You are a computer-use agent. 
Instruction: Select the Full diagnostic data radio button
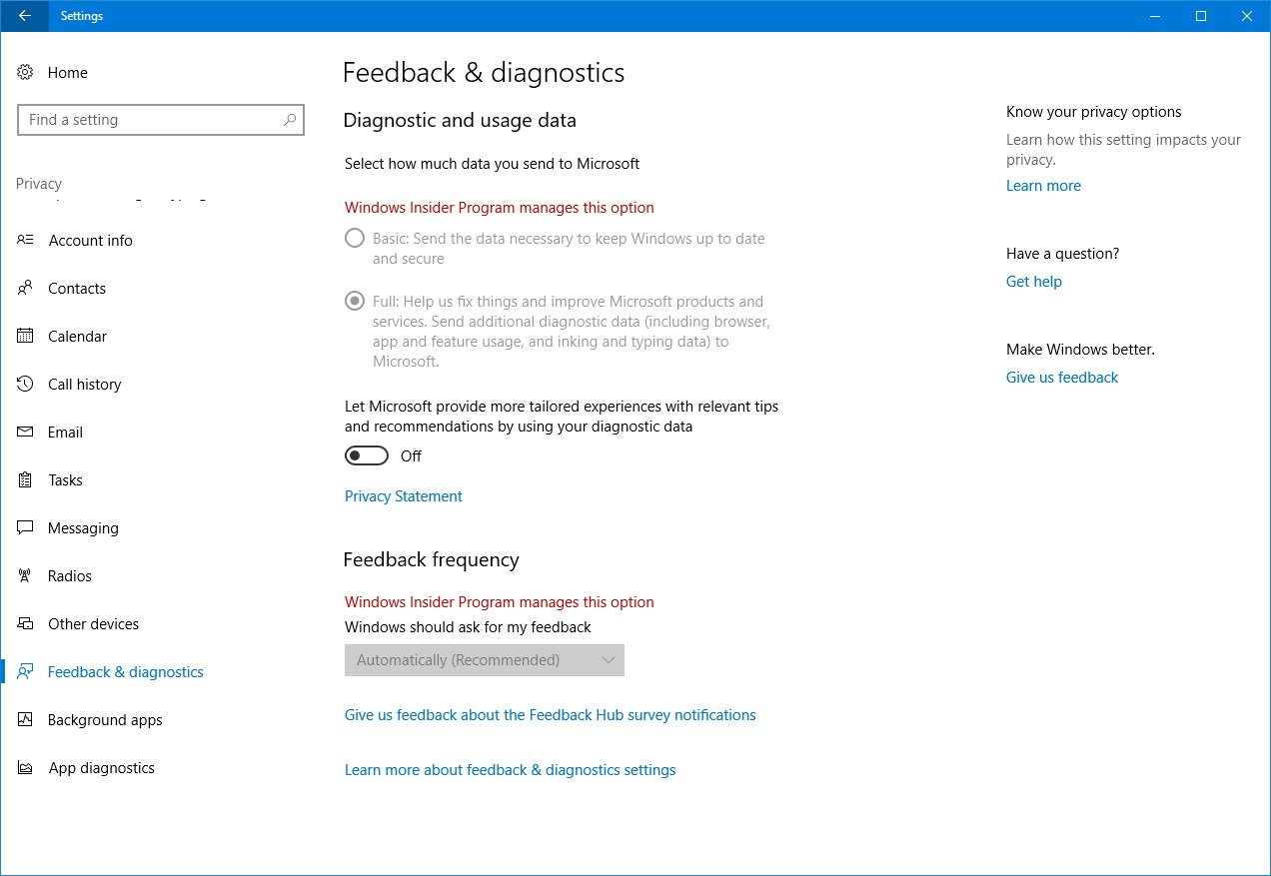[x=355, y=301]
